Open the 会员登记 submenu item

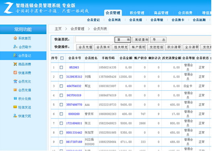coord(93,20)
